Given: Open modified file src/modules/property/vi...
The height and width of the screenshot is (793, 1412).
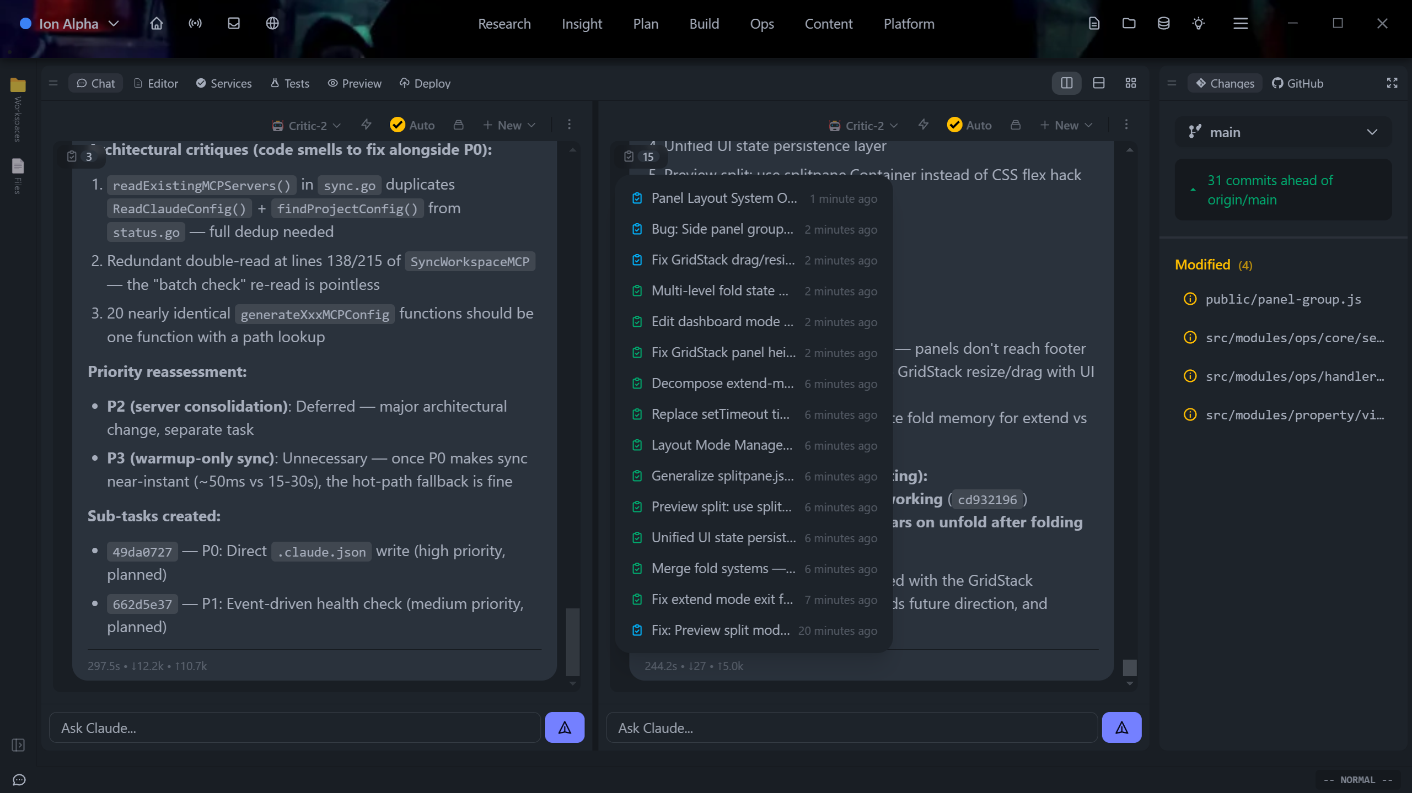Looking at the screenshot, I should [1283, 415].
